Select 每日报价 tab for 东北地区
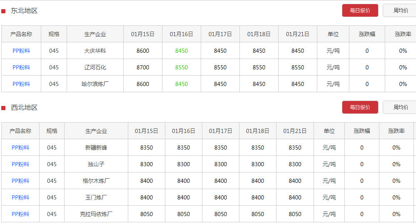416x224 pixels. point(360,11)
